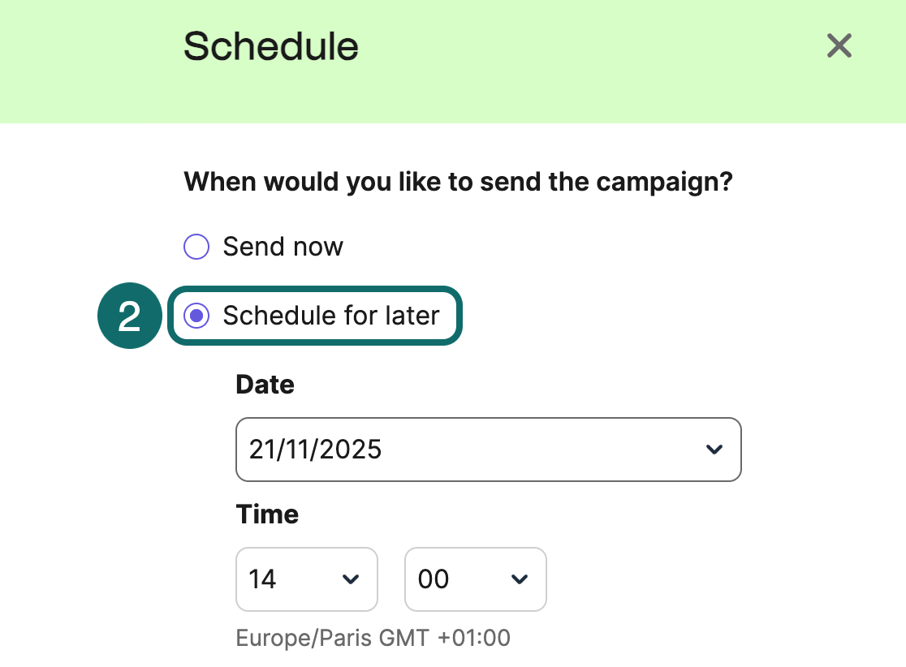Click the Send now radio circle icon
The width and height of the screenshot is (906, 667).
196,246
